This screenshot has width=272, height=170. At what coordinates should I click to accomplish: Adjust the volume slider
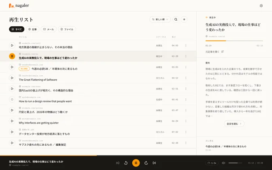point(235,163)
